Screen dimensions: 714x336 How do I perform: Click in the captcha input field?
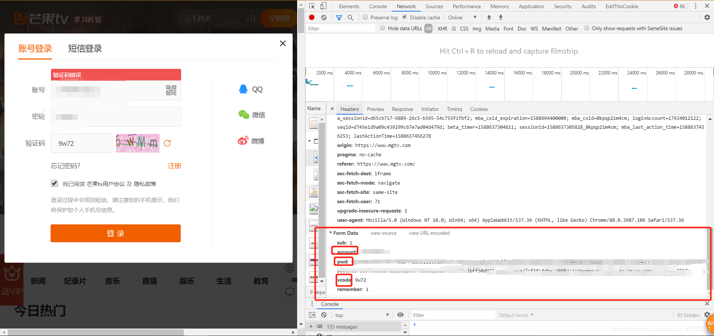(81, 143)
